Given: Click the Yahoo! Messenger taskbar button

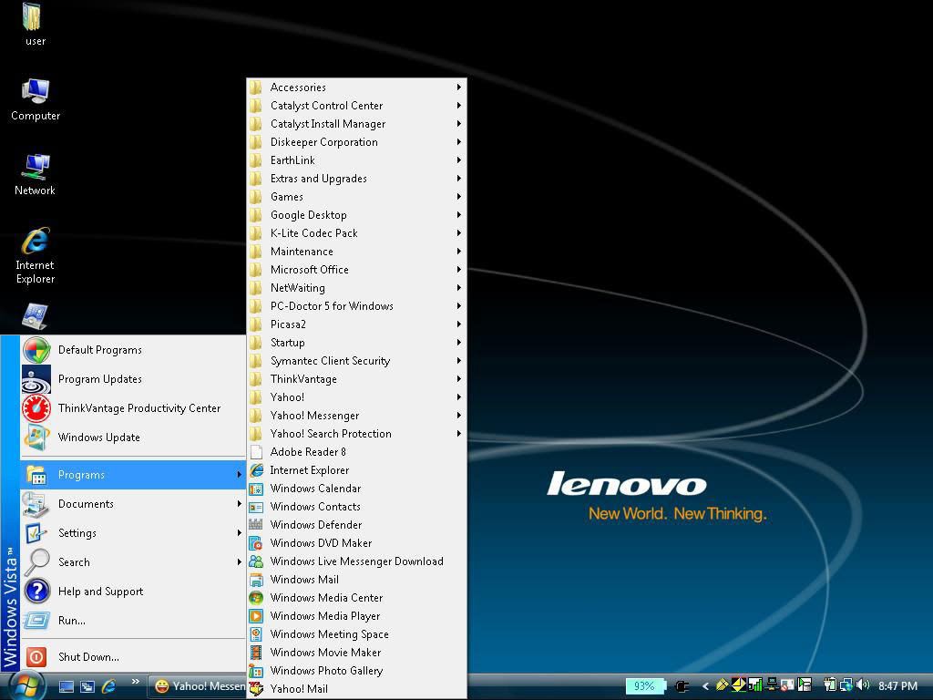Looking at the screenshot, I should point(199,686).
